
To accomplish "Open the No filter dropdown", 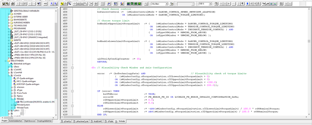I will pos(167,4).
